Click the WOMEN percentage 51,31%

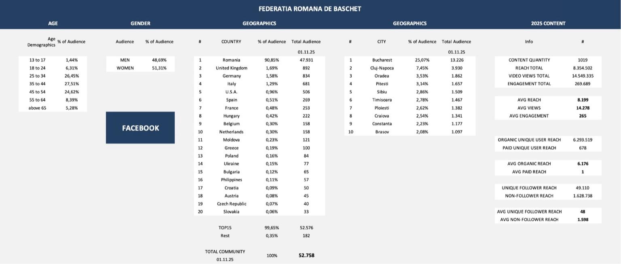click(159, 68)
